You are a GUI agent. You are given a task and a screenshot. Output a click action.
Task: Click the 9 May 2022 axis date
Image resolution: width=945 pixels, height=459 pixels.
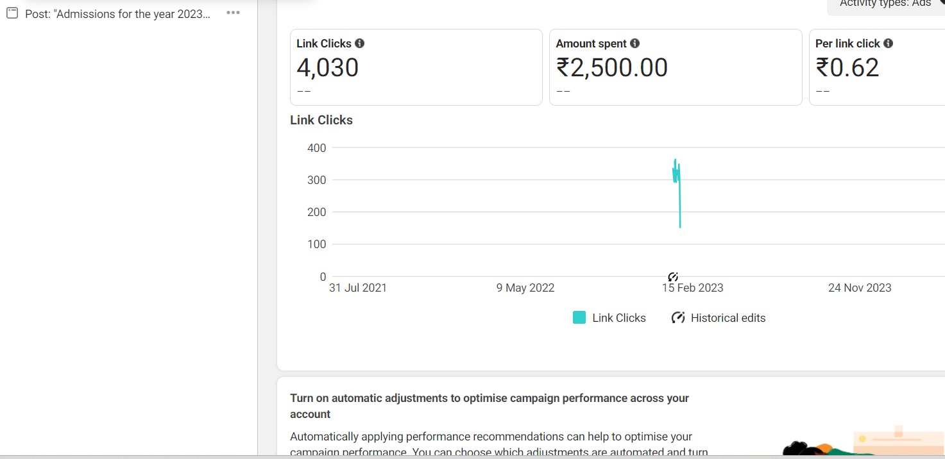pyautogui.click(x=525, y=288)
